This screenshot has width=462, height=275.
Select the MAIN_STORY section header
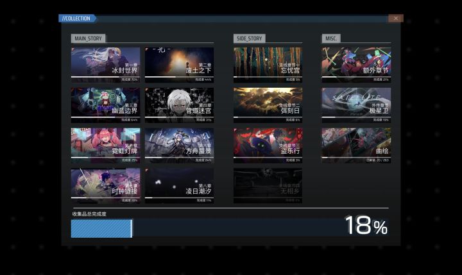click(x=88, y=38)
